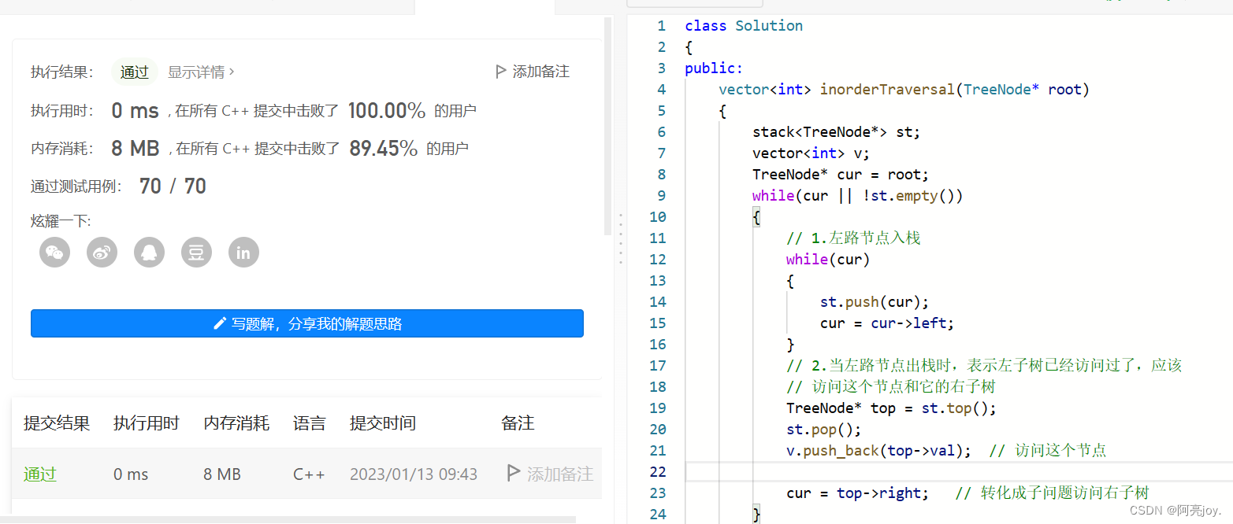The width and height of the screenshot is (1233, 524).
Task: Click the 89.45% memory percentile value
Action: 384,148
